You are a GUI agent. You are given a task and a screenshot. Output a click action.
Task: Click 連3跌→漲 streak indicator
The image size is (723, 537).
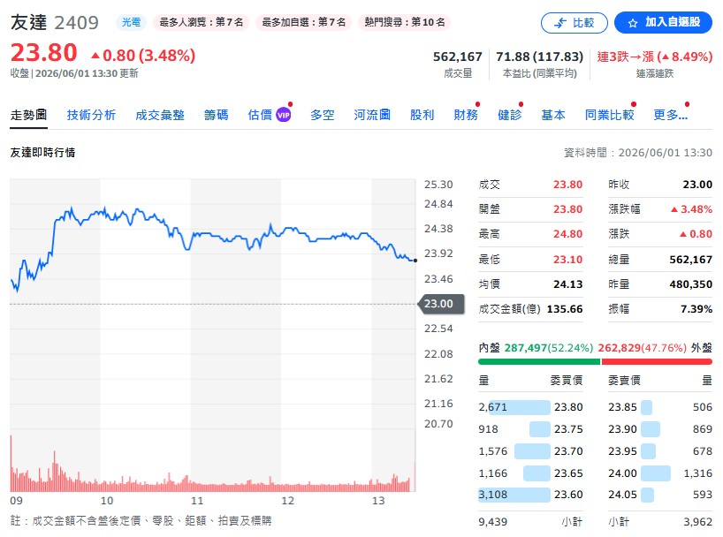655,57
